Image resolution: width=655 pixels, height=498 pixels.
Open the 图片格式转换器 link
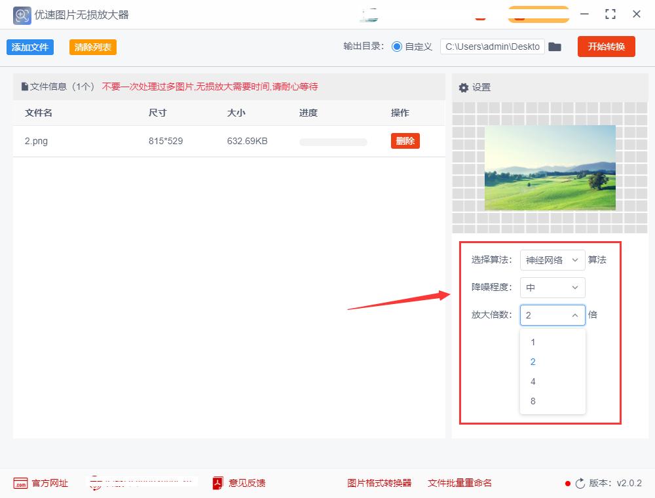[x=379, y=483]
